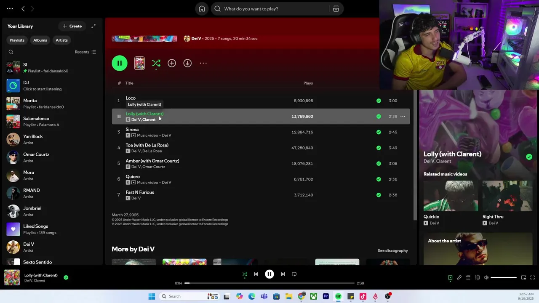Toggle repeat in the player bar

tap(294, 274)
